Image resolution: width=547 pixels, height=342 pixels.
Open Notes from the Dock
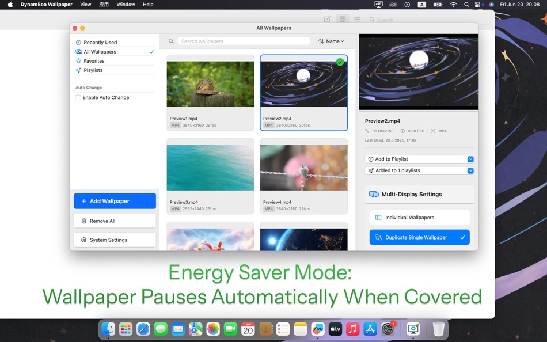[x=301, y=329]
